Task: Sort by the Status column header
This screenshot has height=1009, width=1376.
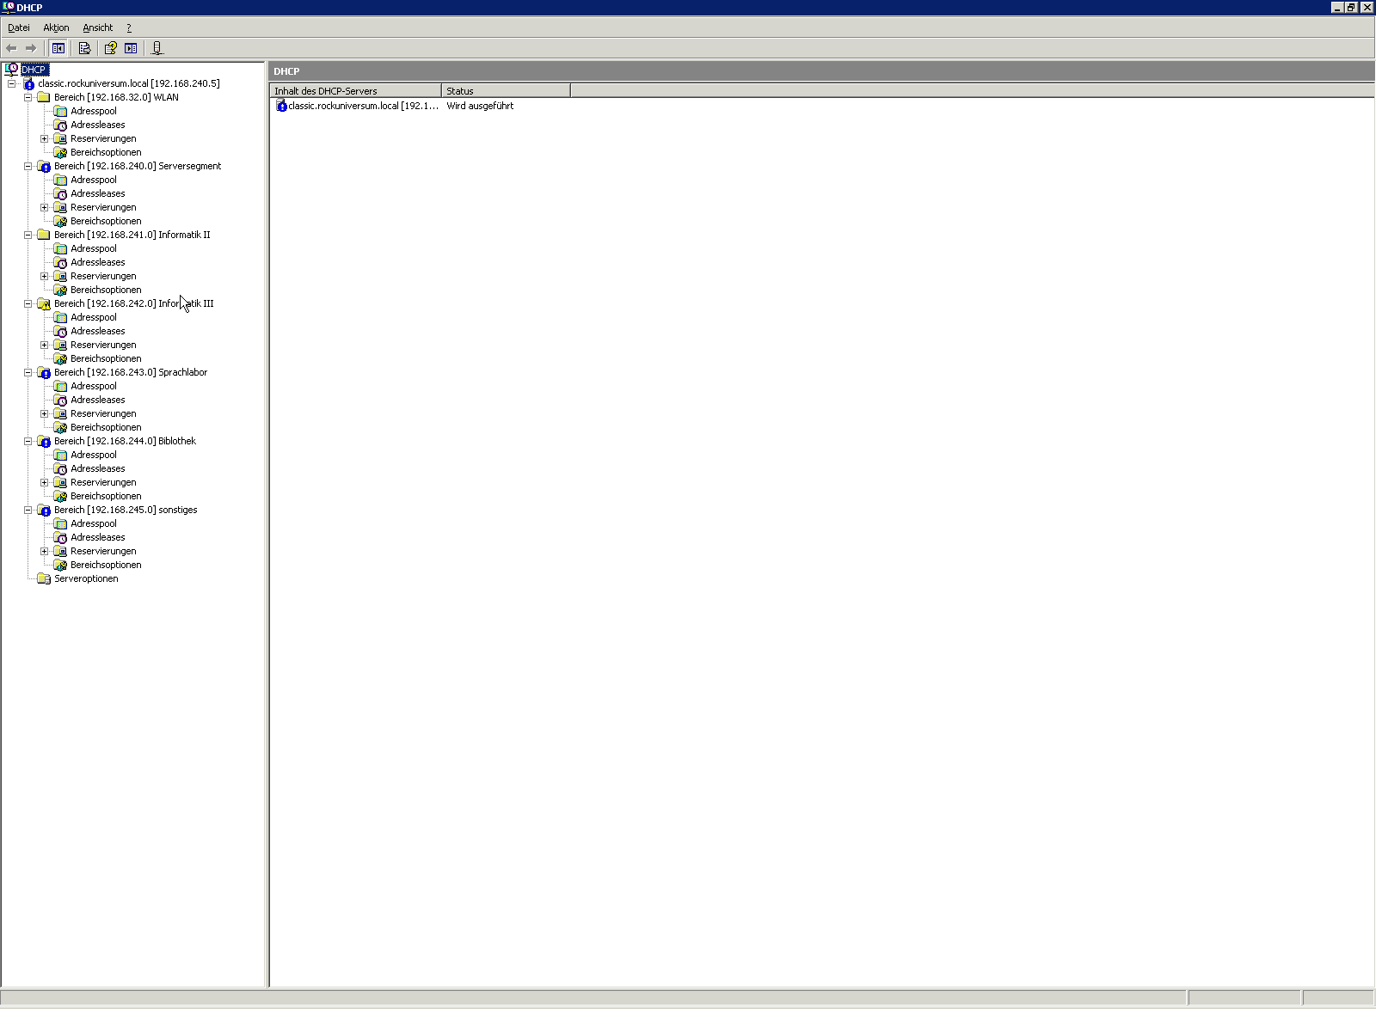Action: tap(506, 90)
